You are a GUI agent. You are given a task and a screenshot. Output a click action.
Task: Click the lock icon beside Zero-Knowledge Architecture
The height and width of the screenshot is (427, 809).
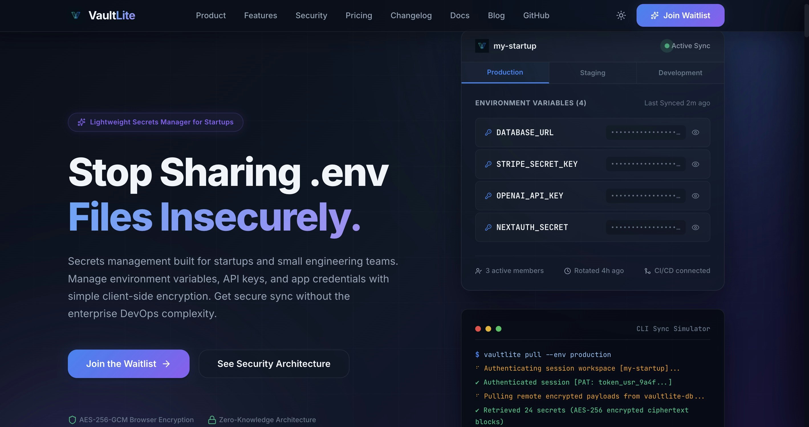(212, 420)
